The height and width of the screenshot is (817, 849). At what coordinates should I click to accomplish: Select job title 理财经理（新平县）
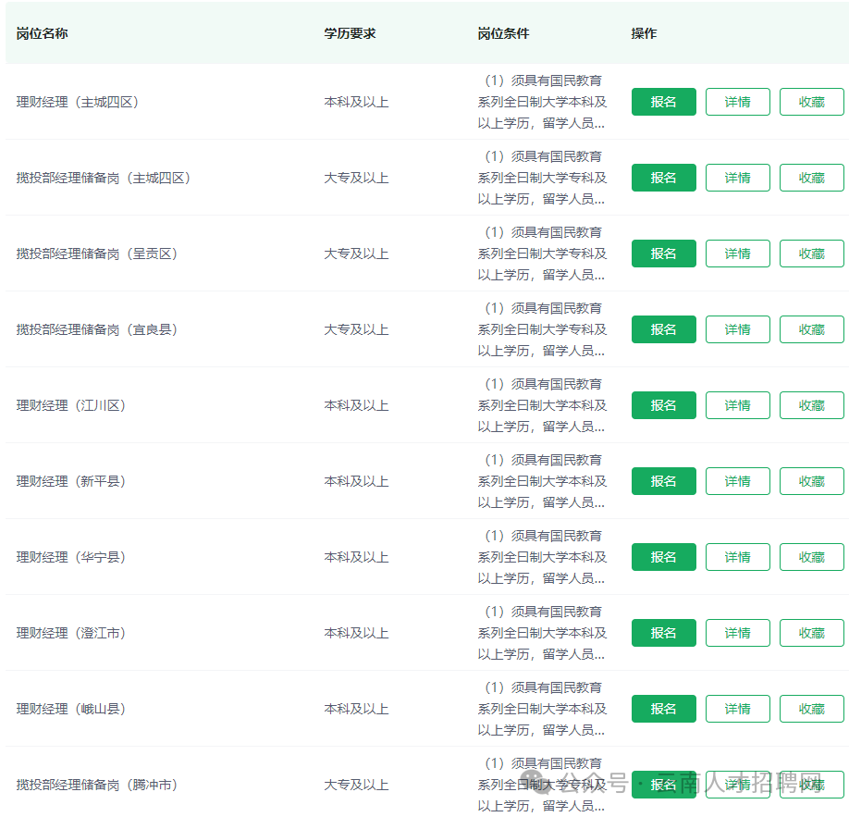pyautogui.click(x=71, y=481)
